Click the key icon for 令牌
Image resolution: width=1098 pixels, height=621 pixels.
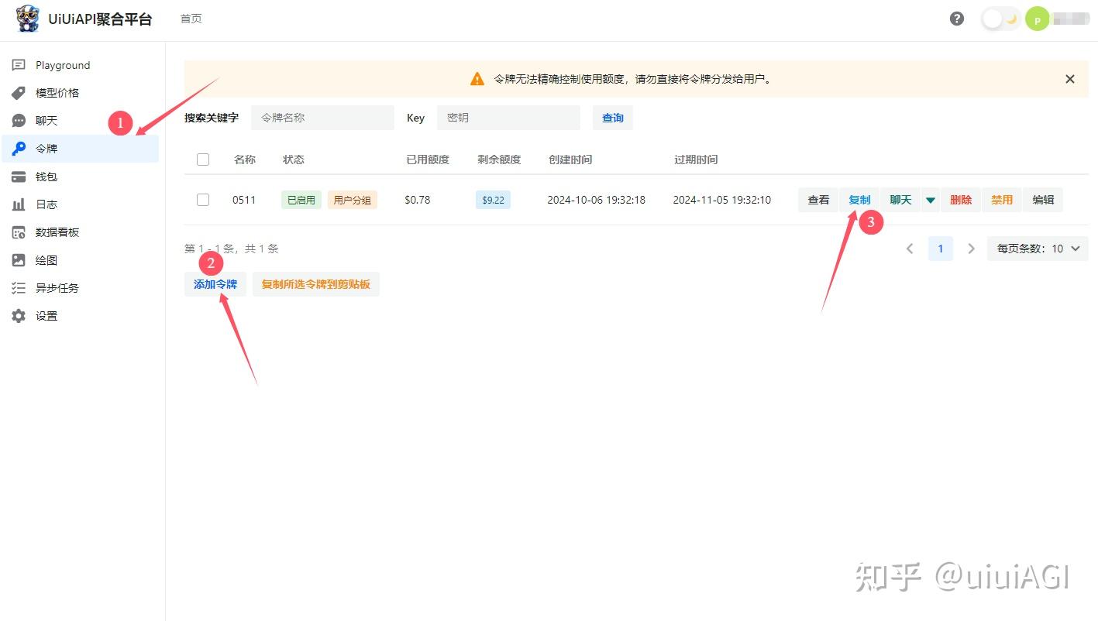[x=19, y=149]
